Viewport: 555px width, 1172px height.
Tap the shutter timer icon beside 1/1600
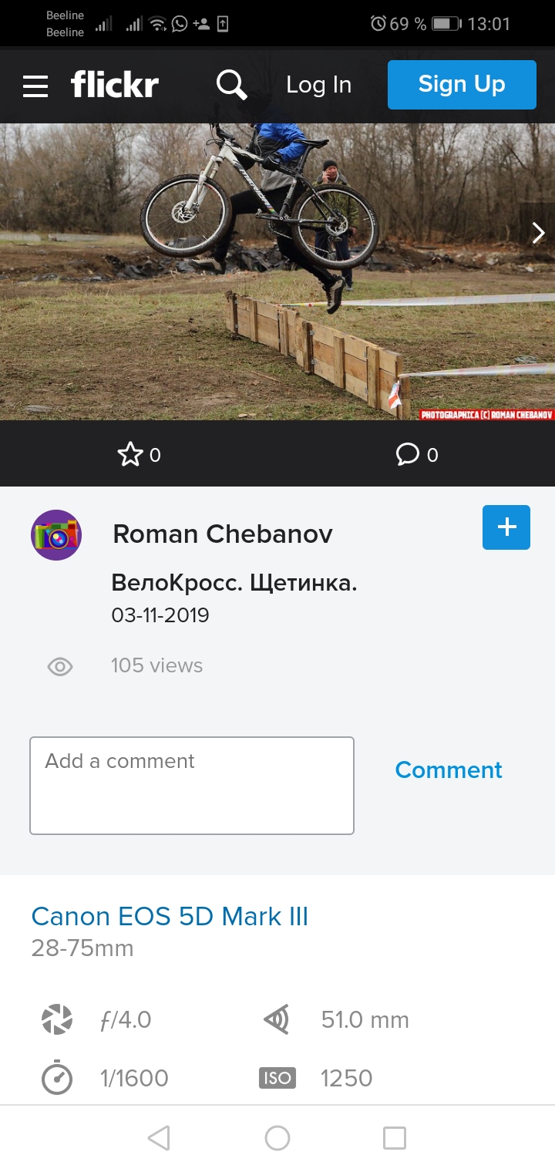tap(57, 1077)
